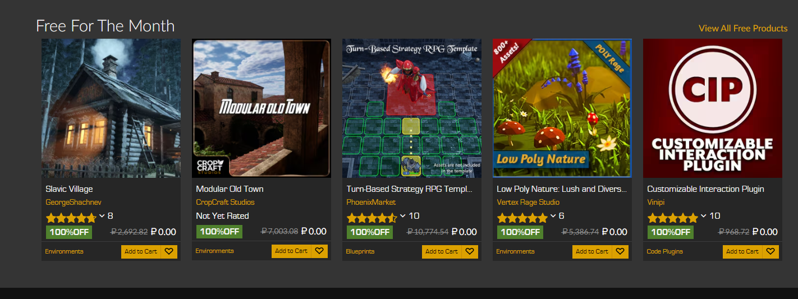Screen dimensions: 798x299
Task: Wishlist Customizable Interaction Plugin via heart icon
Action: (x=771, y=251)
